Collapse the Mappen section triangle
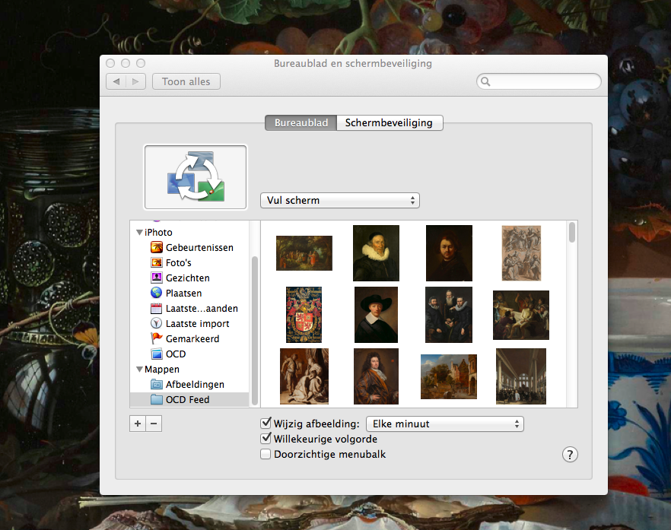The width and height of the screenshot is (671, 530). point(139,369)
